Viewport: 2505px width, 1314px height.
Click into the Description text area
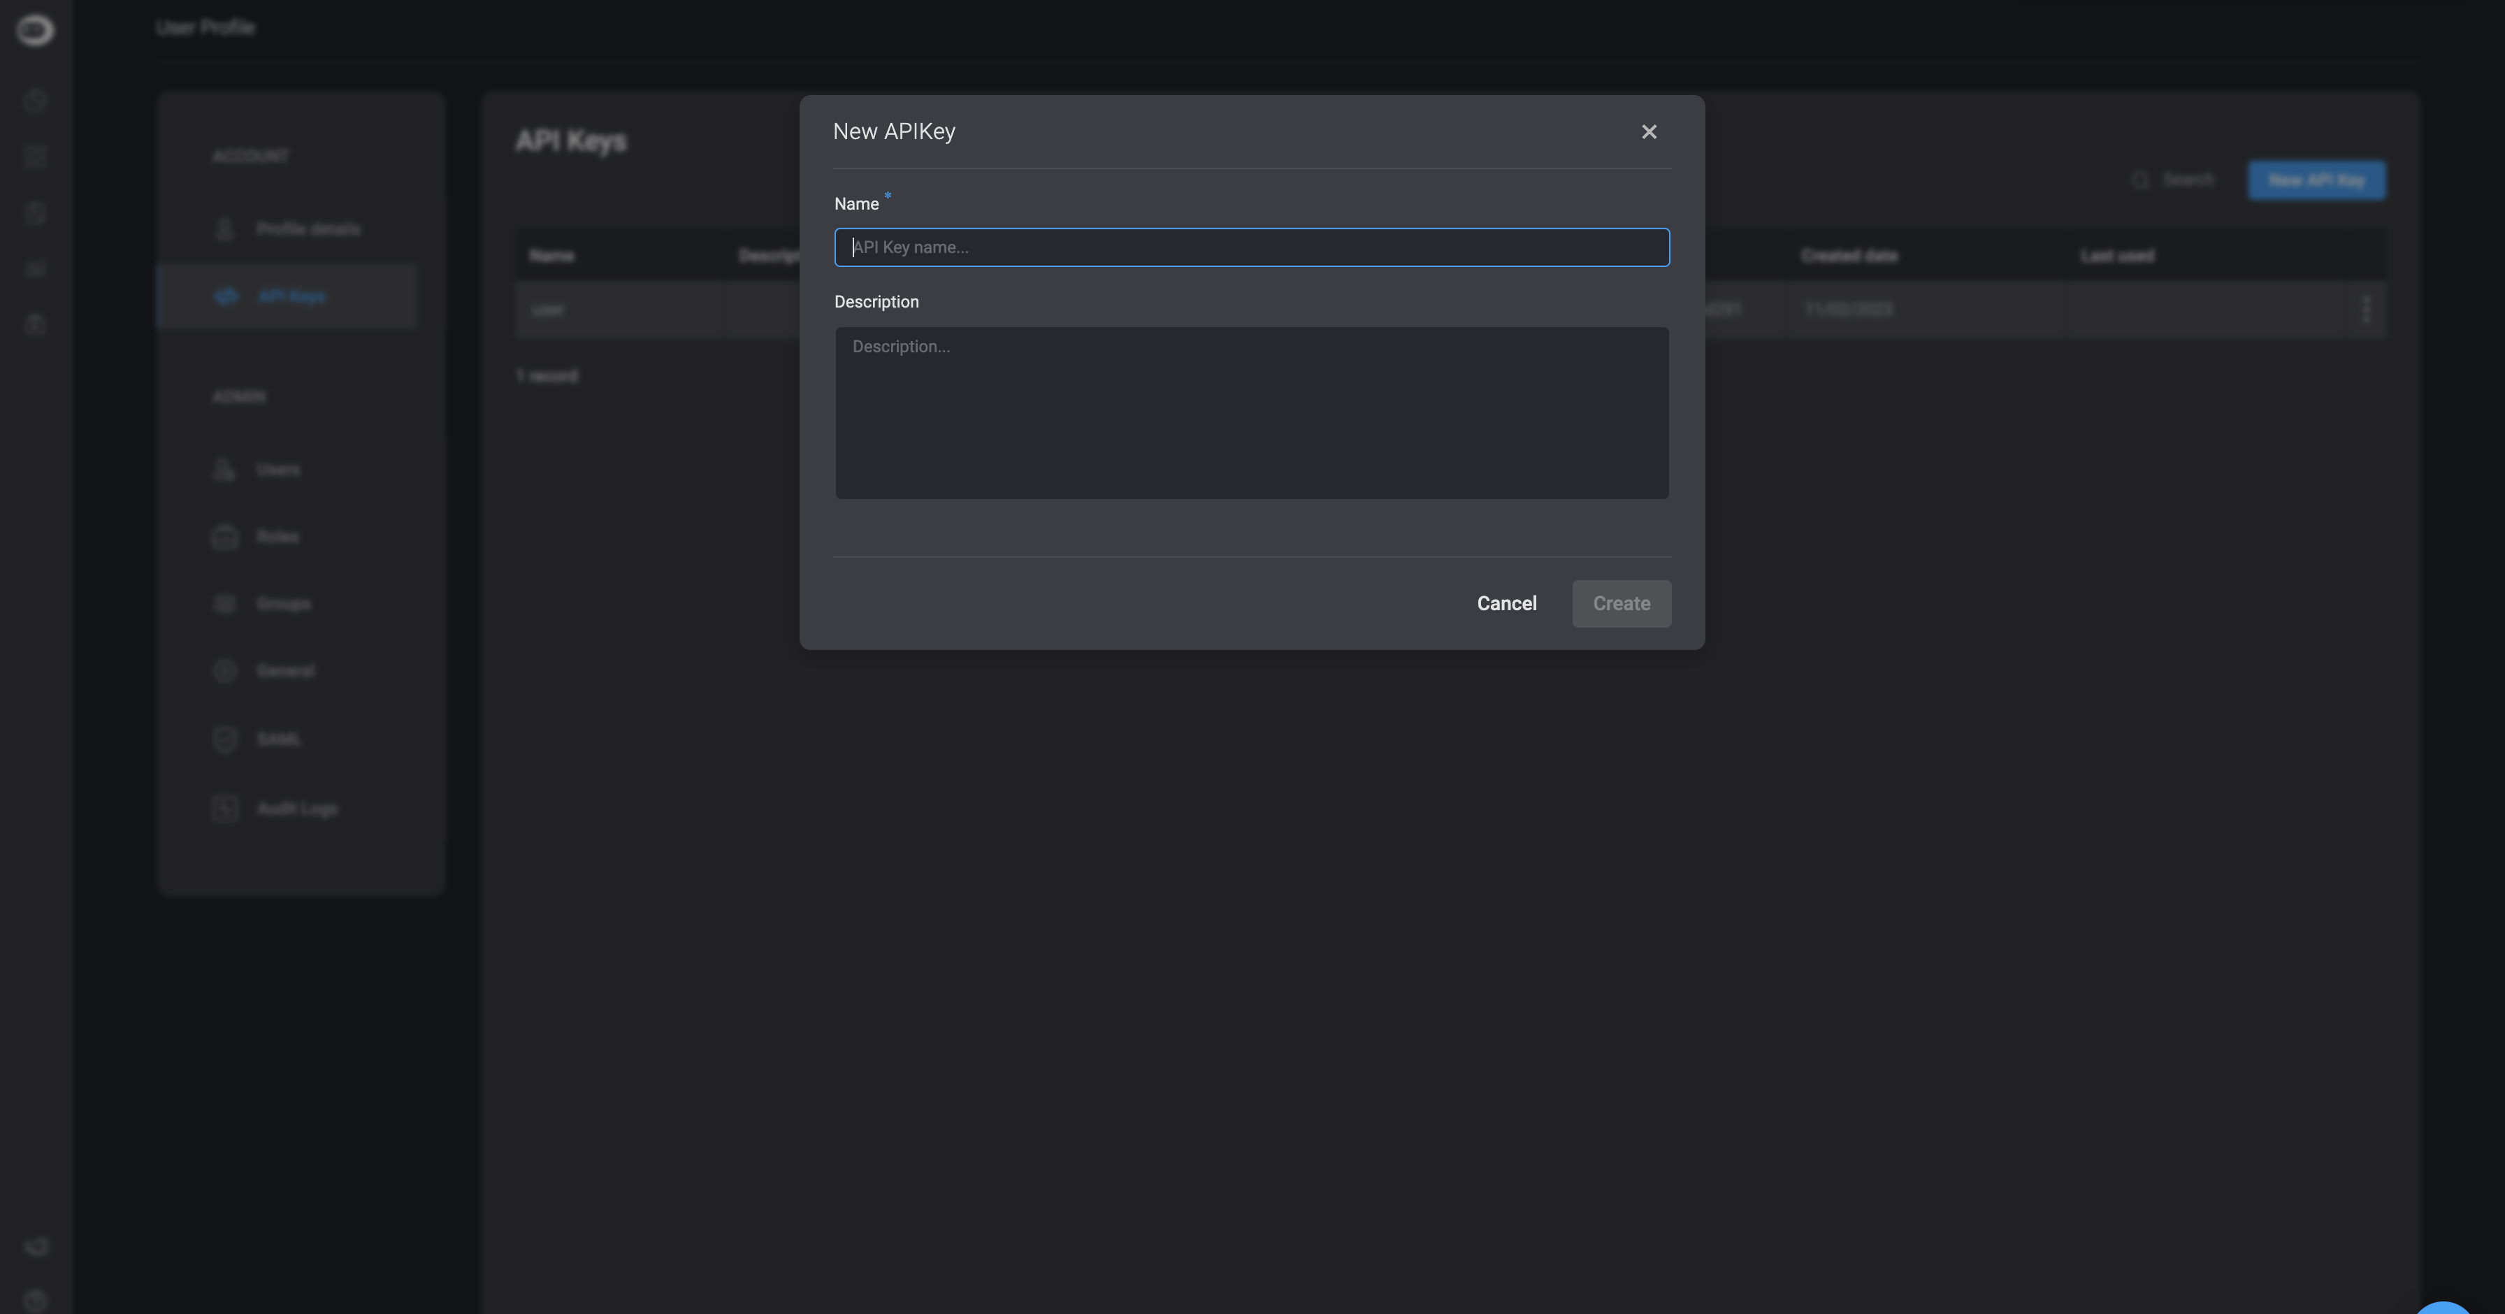tap(1252, 412)
